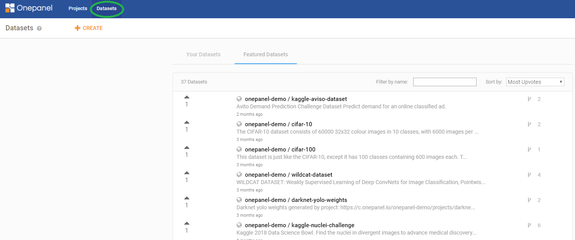Open the Datasets navigation item
The width and height of the screenshot is (575, 240).
pyautogui.click(x=107, y=9)
